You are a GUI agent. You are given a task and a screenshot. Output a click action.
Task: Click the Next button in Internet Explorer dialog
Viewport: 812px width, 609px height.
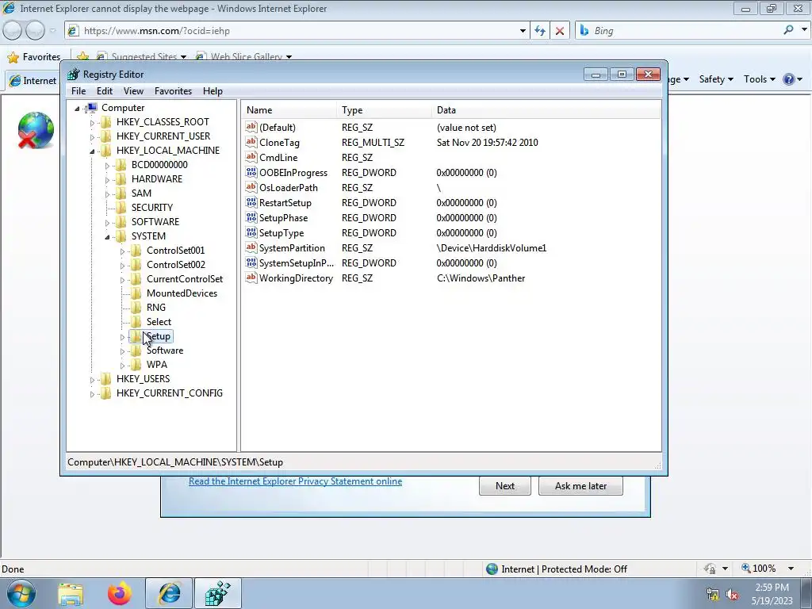pos(505,486)
